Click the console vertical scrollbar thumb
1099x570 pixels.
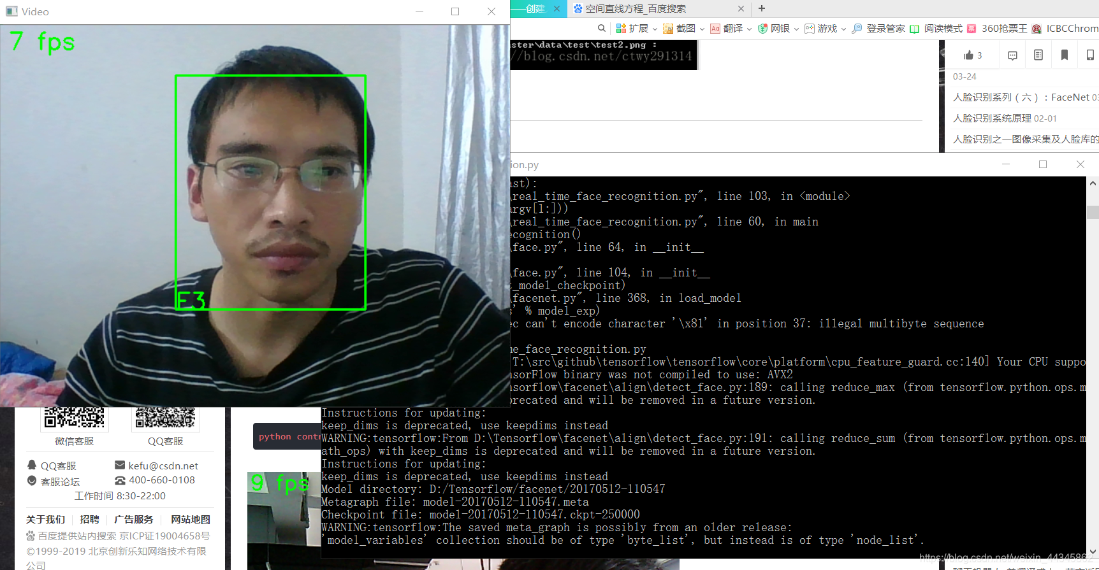[1093, 212]
